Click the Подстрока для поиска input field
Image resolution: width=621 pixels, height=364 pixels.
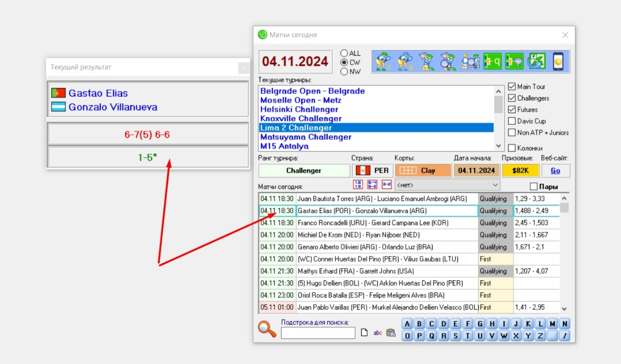click(318, 333)
